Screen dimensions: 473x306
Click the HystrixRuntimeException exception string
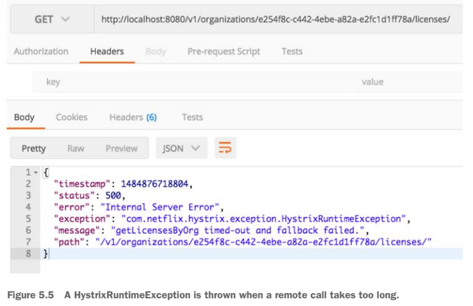(263, 219)
